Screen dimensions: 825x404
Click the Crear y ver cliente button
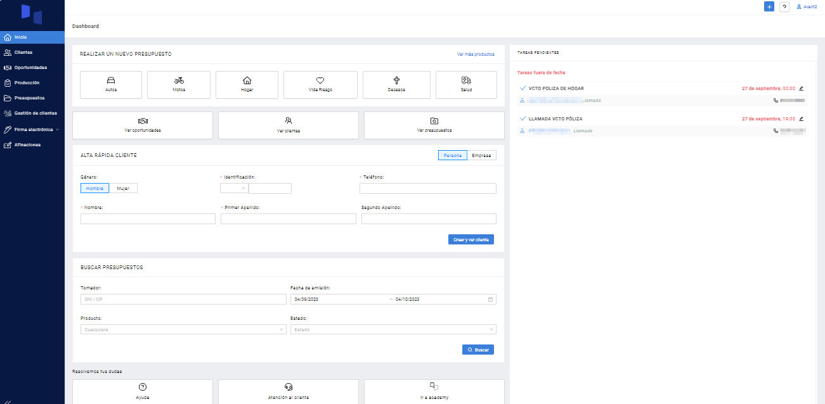(x=471, y=239)
